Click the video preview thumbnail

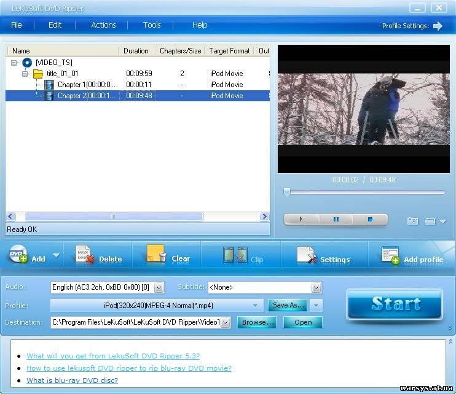tap(364, 109)
